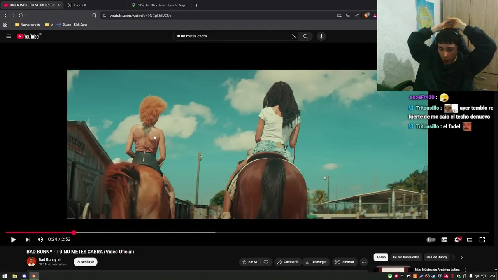Open the Bad Bunny channel avatar
The width and height of the screenshot is (498, 280).
coord(31,262)
